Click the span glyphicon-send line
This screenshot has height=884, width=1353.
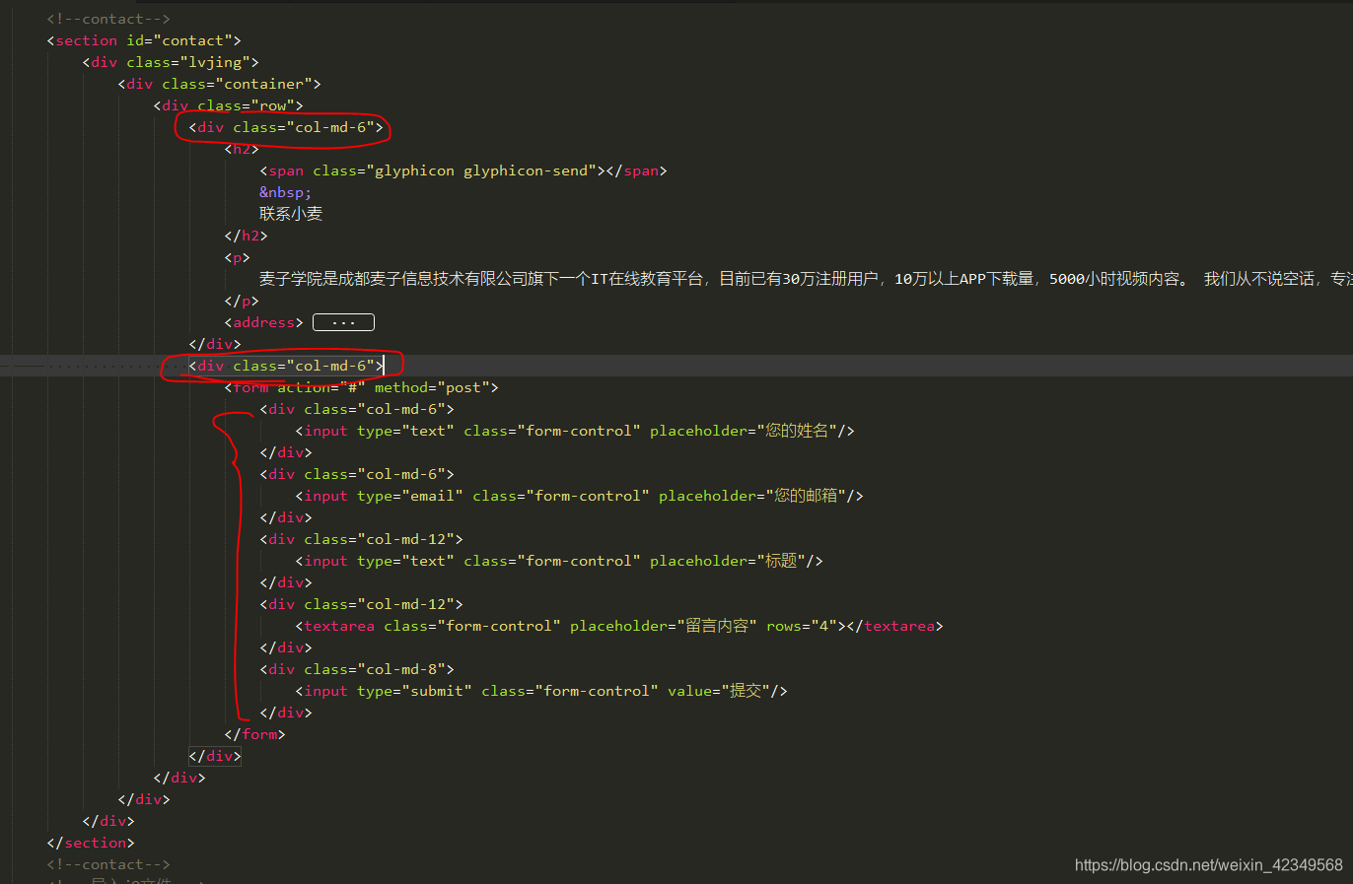(x=463, y=170)
